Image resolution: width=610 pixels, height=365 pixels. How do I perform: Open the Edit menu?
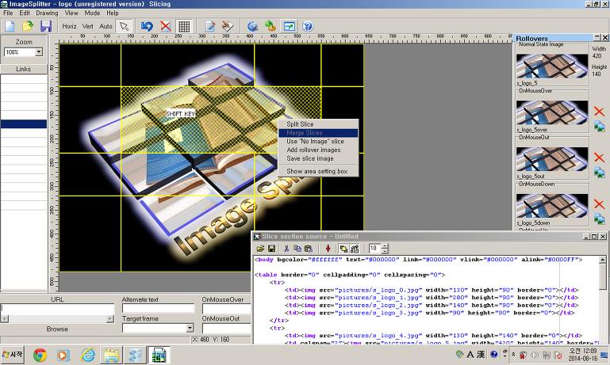25,13
